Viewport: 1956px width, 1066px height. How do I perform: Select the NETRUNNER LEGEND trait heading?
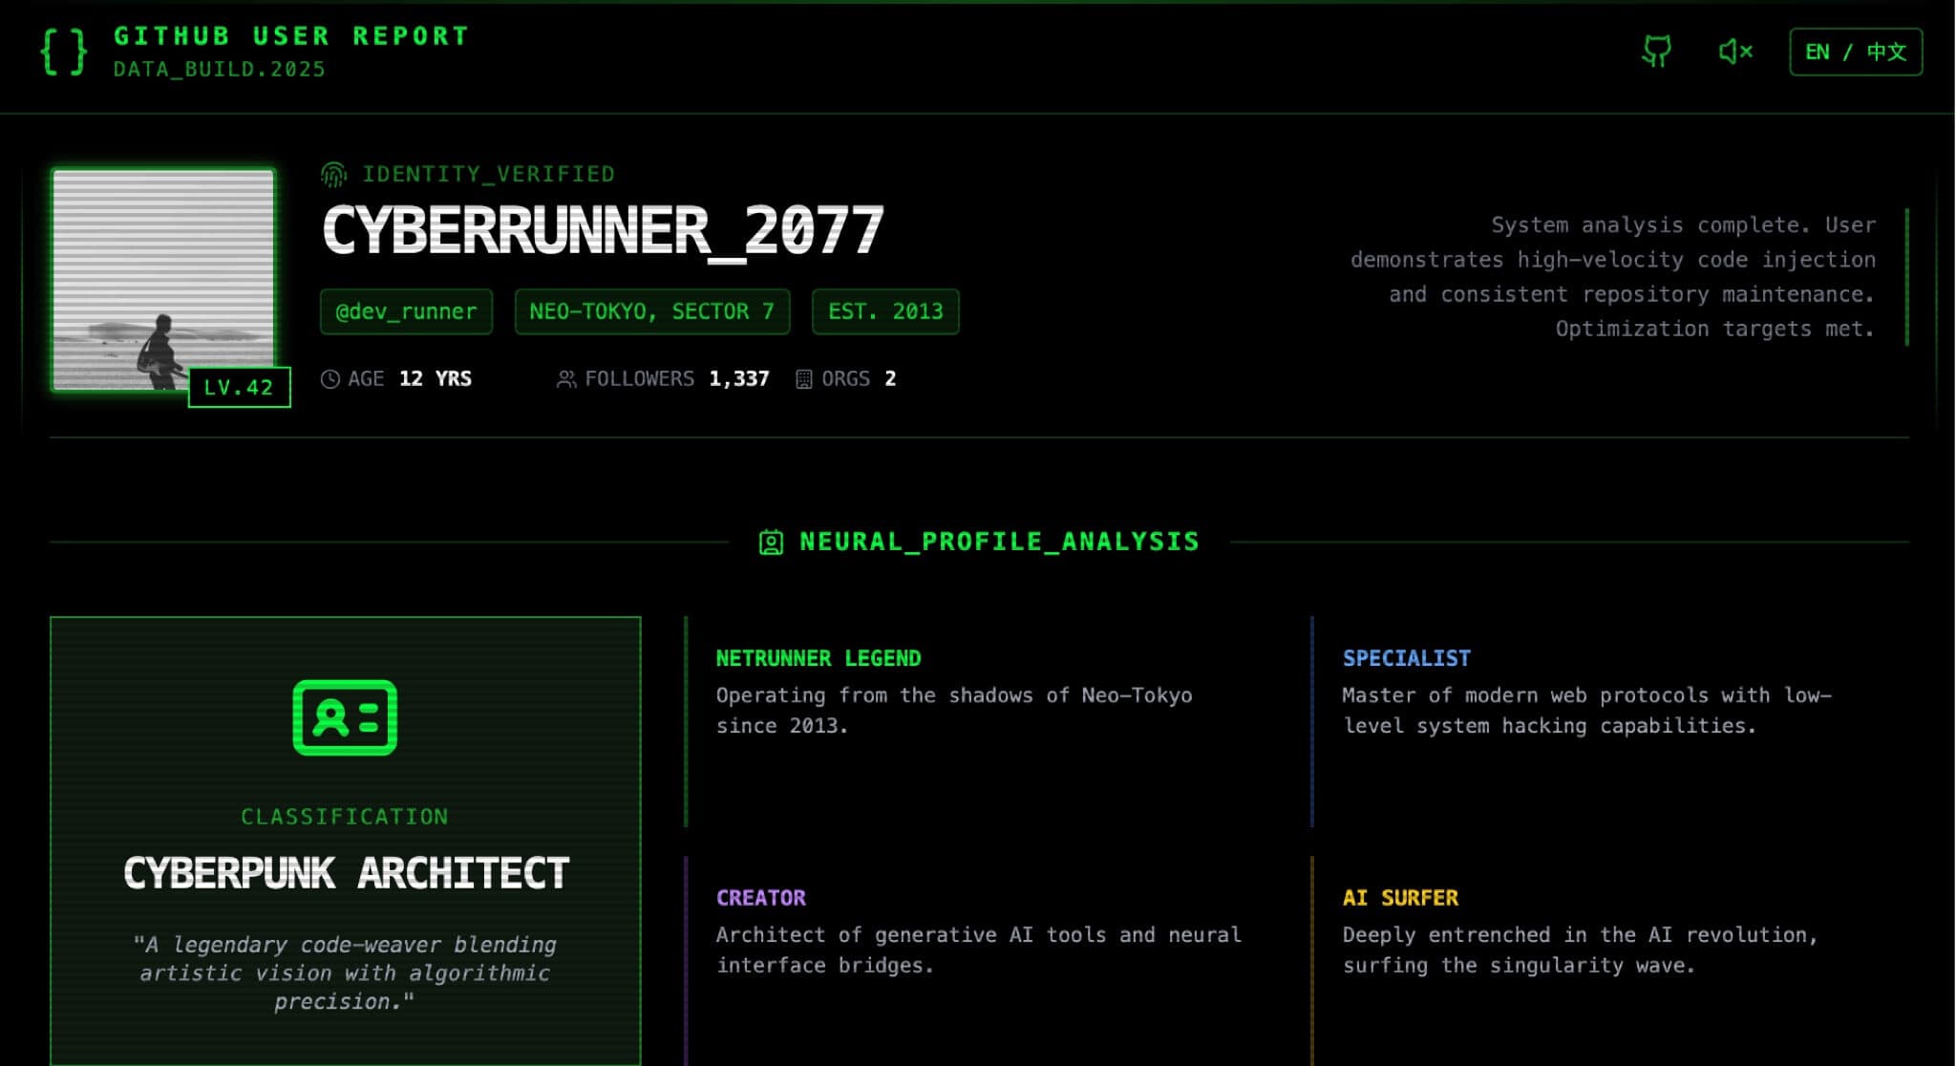pos(819,657)
